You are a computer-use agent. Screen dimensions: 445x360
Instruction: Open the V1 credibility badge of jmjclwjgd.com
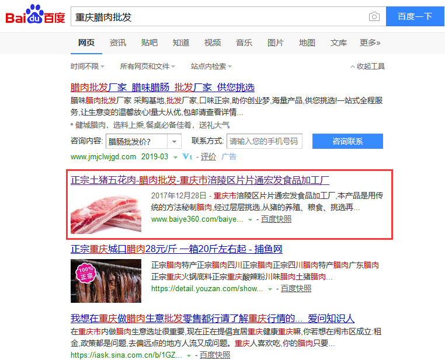187,156
